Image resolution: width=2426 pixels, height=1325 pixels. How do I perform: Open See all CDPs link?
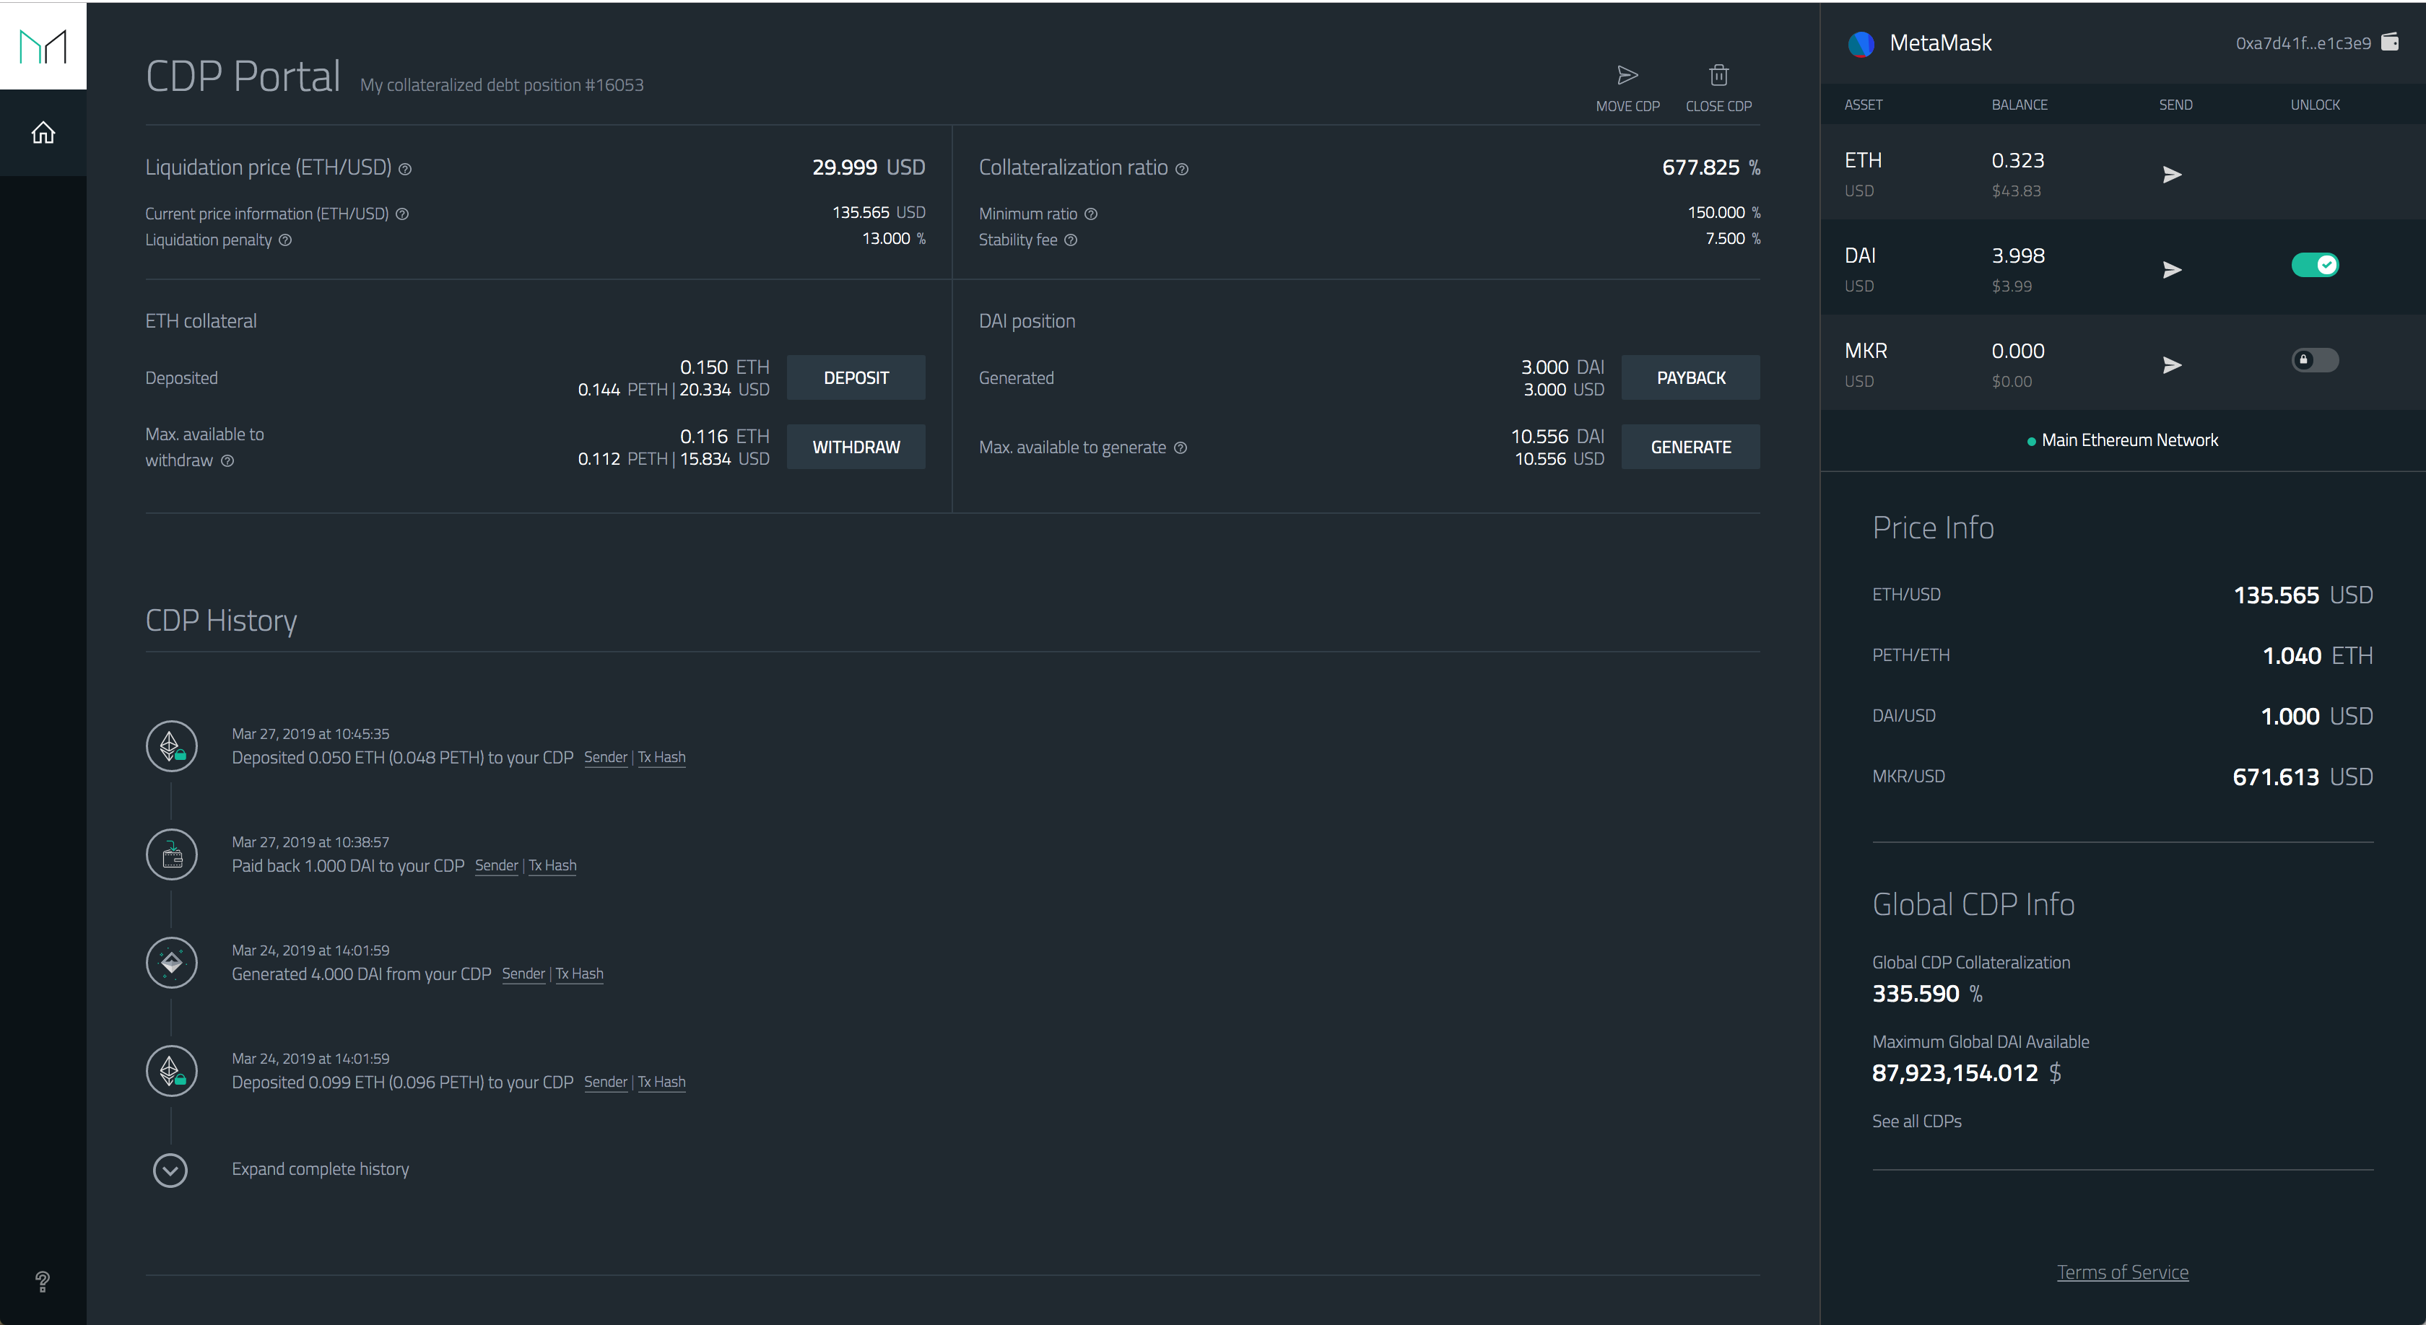point(1916,1121)
